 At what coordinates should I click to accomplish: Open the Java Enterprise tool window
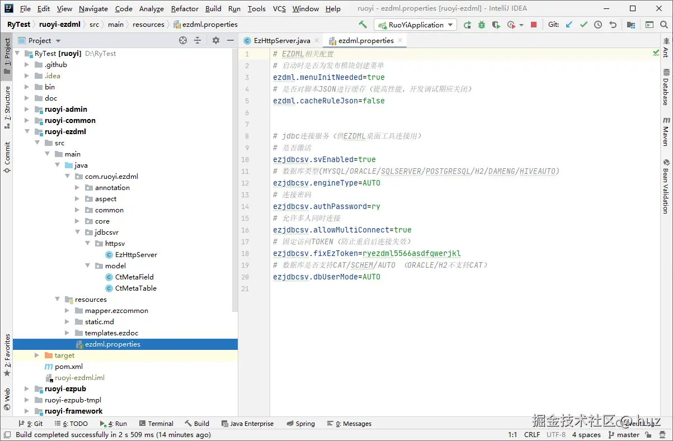click(x=248, y=423)
